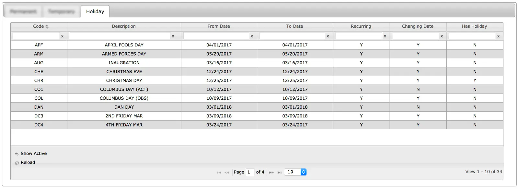This screenshot has width=519, height=189.
Task: Focus the Code filter input field
Action: click(36, 36)
